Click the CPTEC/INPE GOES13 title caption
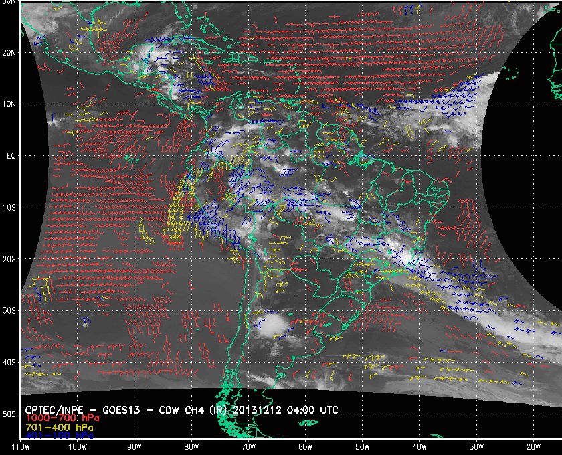This screenshot has width=562, height=455. click(x=182, y=409)
